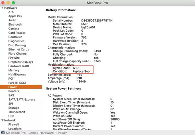Click the Voltage value 12449
The width and height of the screenshot is (195, 135).
point(81,82)
